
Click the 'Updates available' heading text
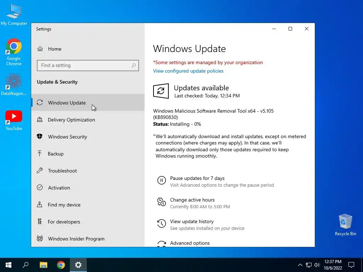(201, 88)
